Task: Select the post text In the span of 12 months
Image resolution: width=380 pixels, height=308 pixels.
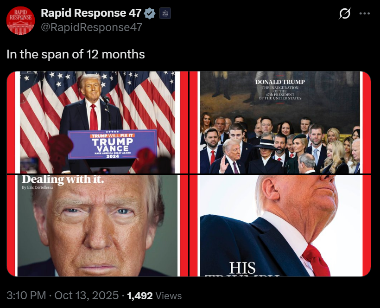Action: click(x=76, y=54)
